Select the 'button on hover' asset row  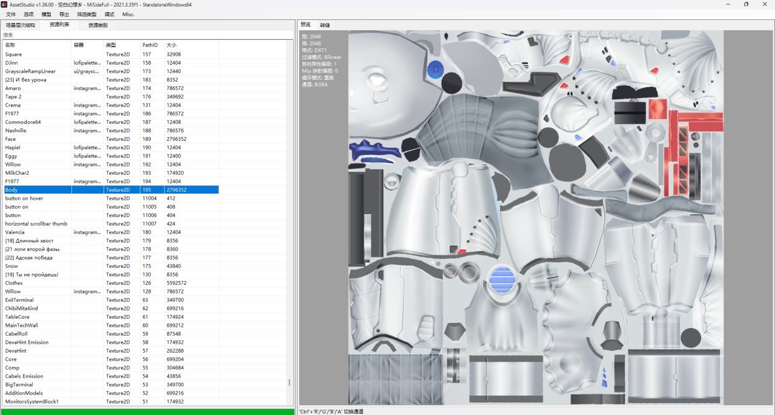click(111, 198)
